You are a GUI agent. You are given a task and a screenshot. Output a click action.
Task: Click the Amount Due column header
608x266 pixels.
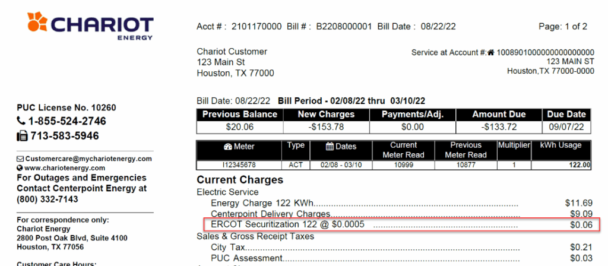pos(499,115)
